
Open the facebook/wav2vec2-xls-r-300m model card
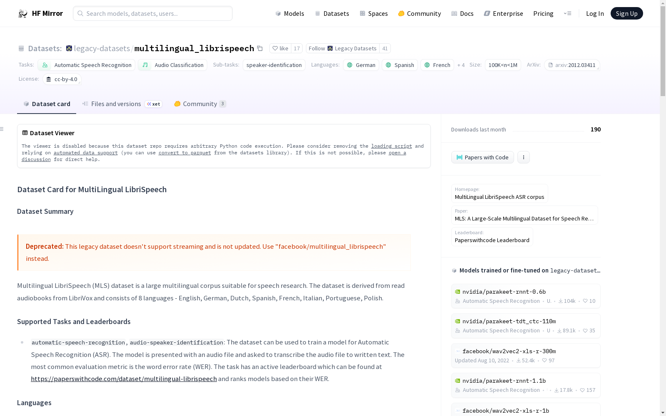pyautogui.click(x=526, y=356)
